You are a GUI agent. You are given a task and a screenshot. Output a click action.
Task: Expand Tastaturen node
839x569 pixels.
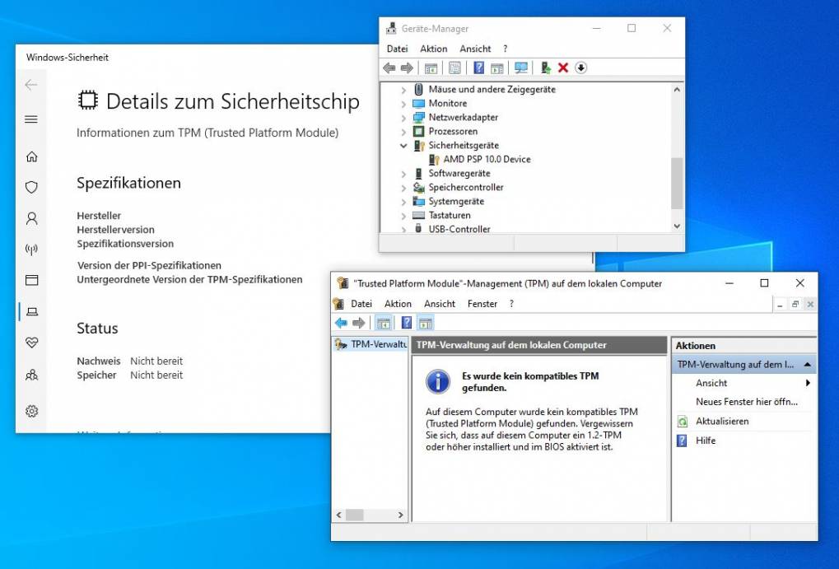coord(403,216)
